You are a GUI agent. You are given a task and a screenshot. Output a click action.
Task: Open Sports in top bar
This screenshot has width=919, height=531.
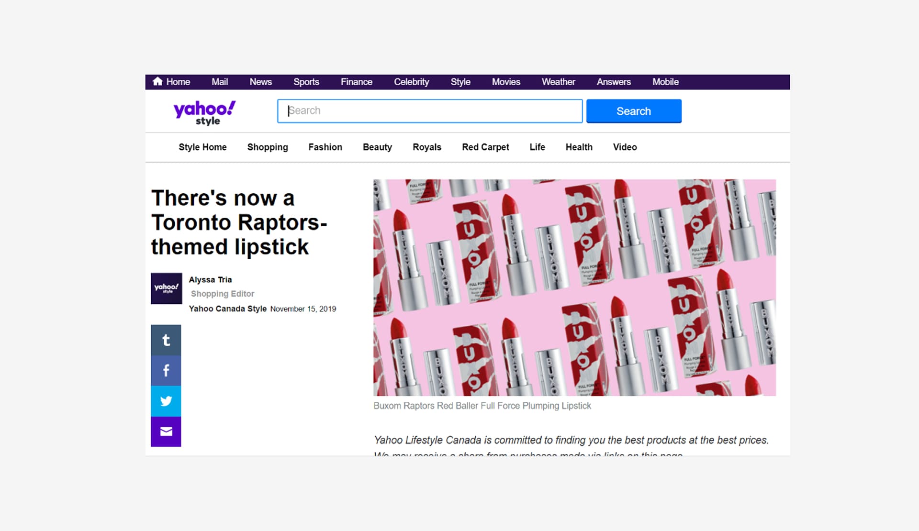[306, 82]
